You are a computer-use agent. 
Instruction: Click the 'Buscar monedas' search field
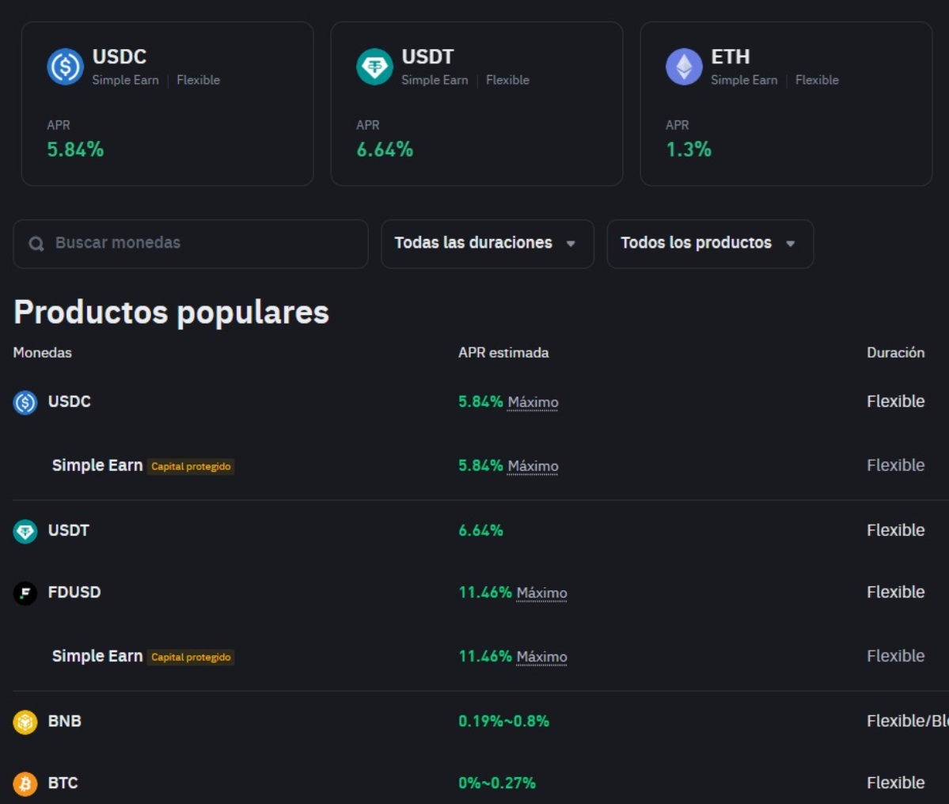coord(190,244)
